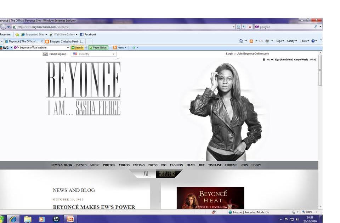This screenshot has width=340, height=223.
Task: Click the Login link near Join BeyonceOnline.com
Action: [229, 54]
